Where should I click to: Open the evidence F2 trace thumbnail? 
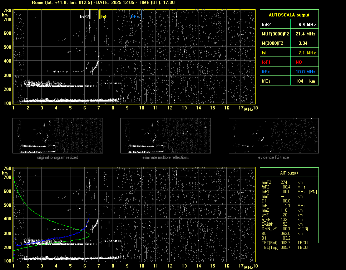273,136
